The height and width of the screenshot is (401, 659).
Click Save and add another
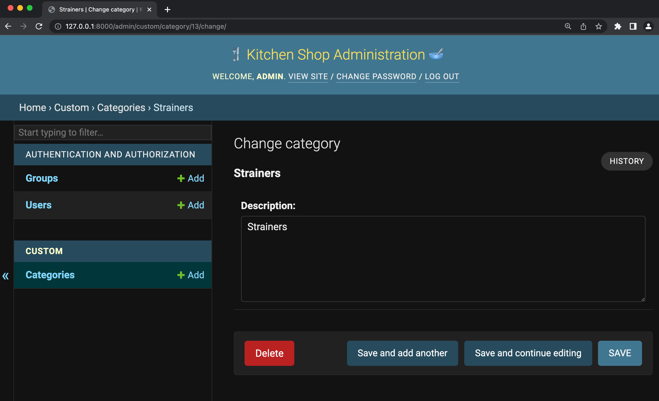click(x=402, y=353)
